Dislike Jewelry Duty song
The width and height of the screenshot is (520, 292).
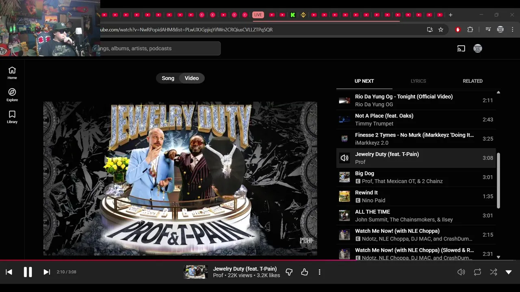[289, 272]
